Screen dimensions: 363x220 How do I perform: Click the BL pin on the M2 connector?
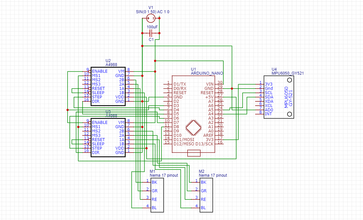click(203, 208)
